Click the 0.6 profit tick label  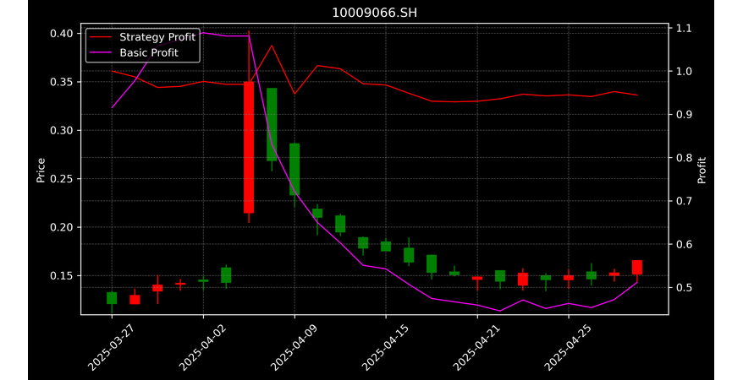[683, 244]
